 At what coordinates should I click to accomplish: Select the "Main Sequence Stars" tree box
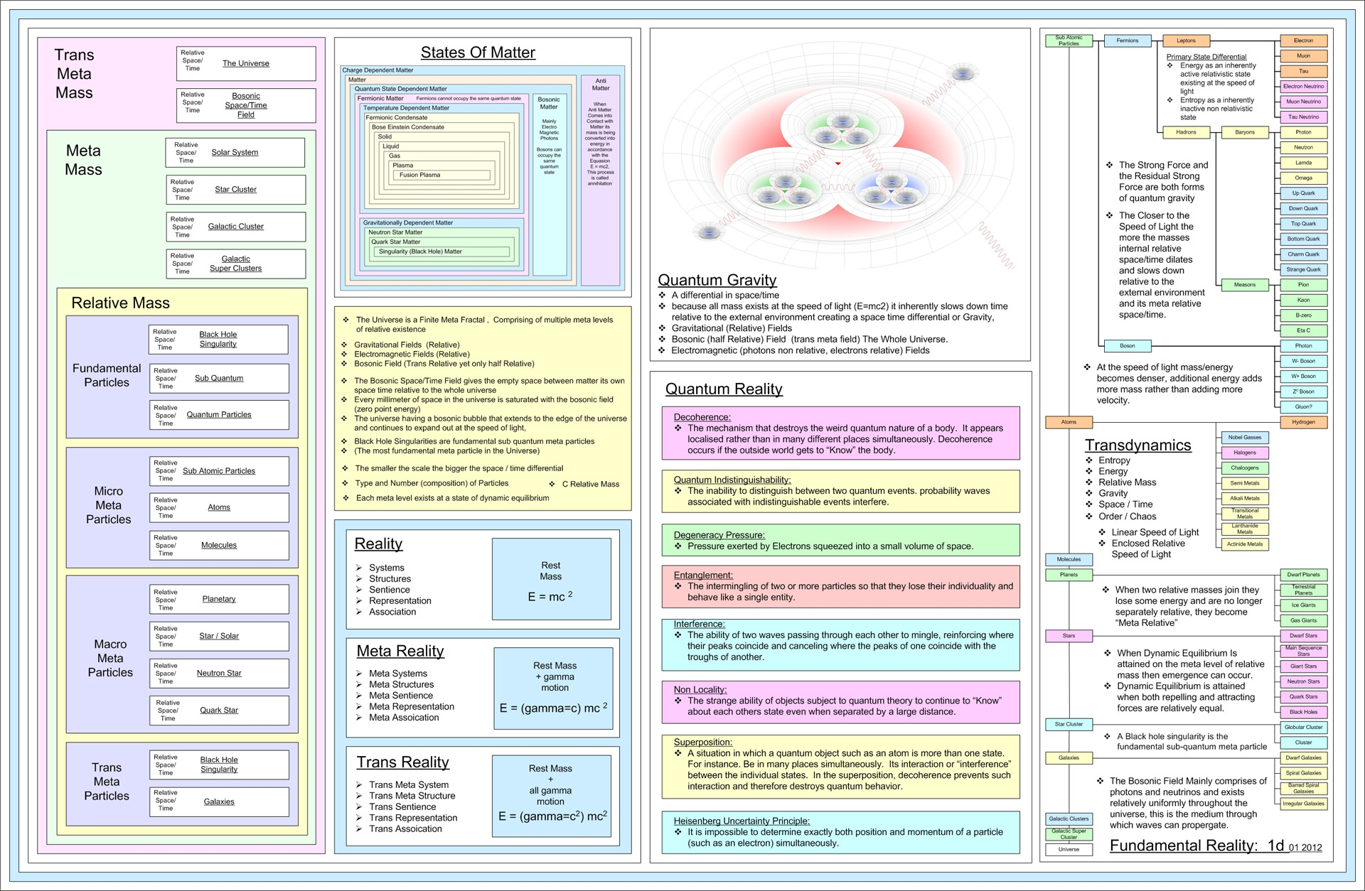point(1303,651)
